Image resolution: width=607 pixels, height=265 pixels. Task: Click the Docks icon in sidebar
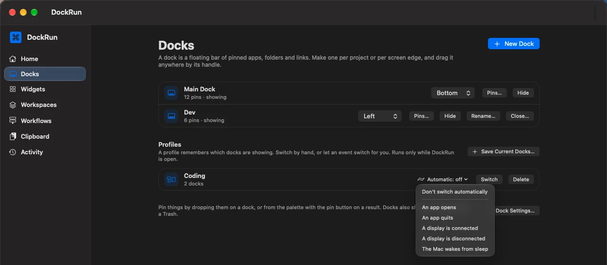[x=13, y=74]
